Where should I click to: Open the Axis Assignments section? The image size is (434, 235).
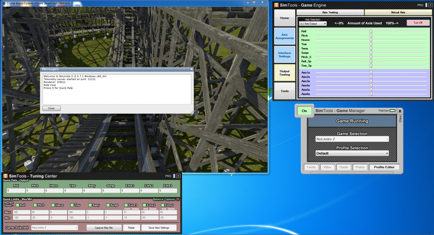285,36
